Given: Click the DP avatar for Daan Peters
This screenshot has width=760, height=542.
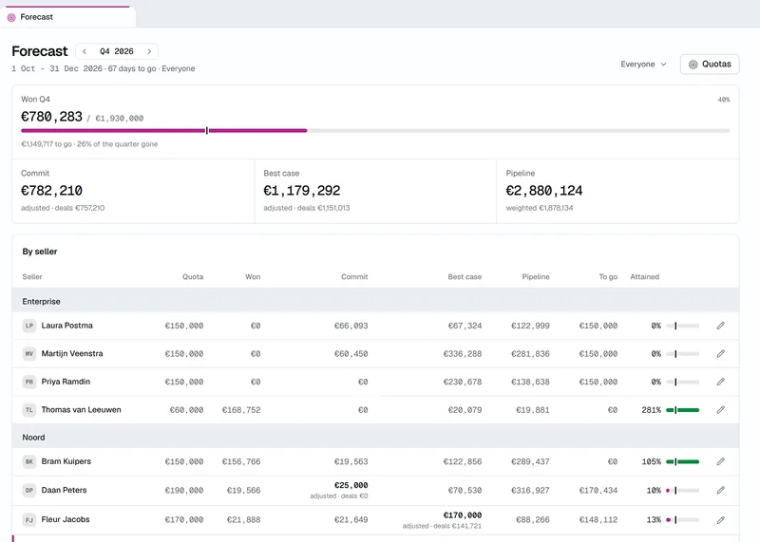Looking at the screenshot, I should (29, 490).
